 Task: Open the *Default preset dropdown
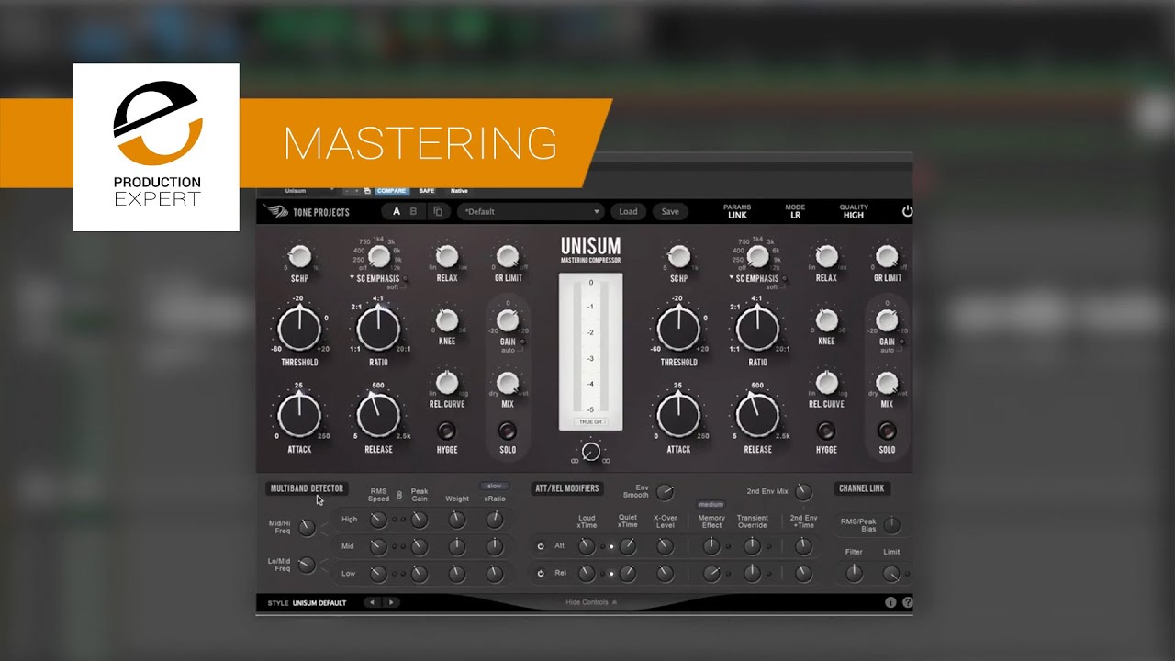(531, 211)
